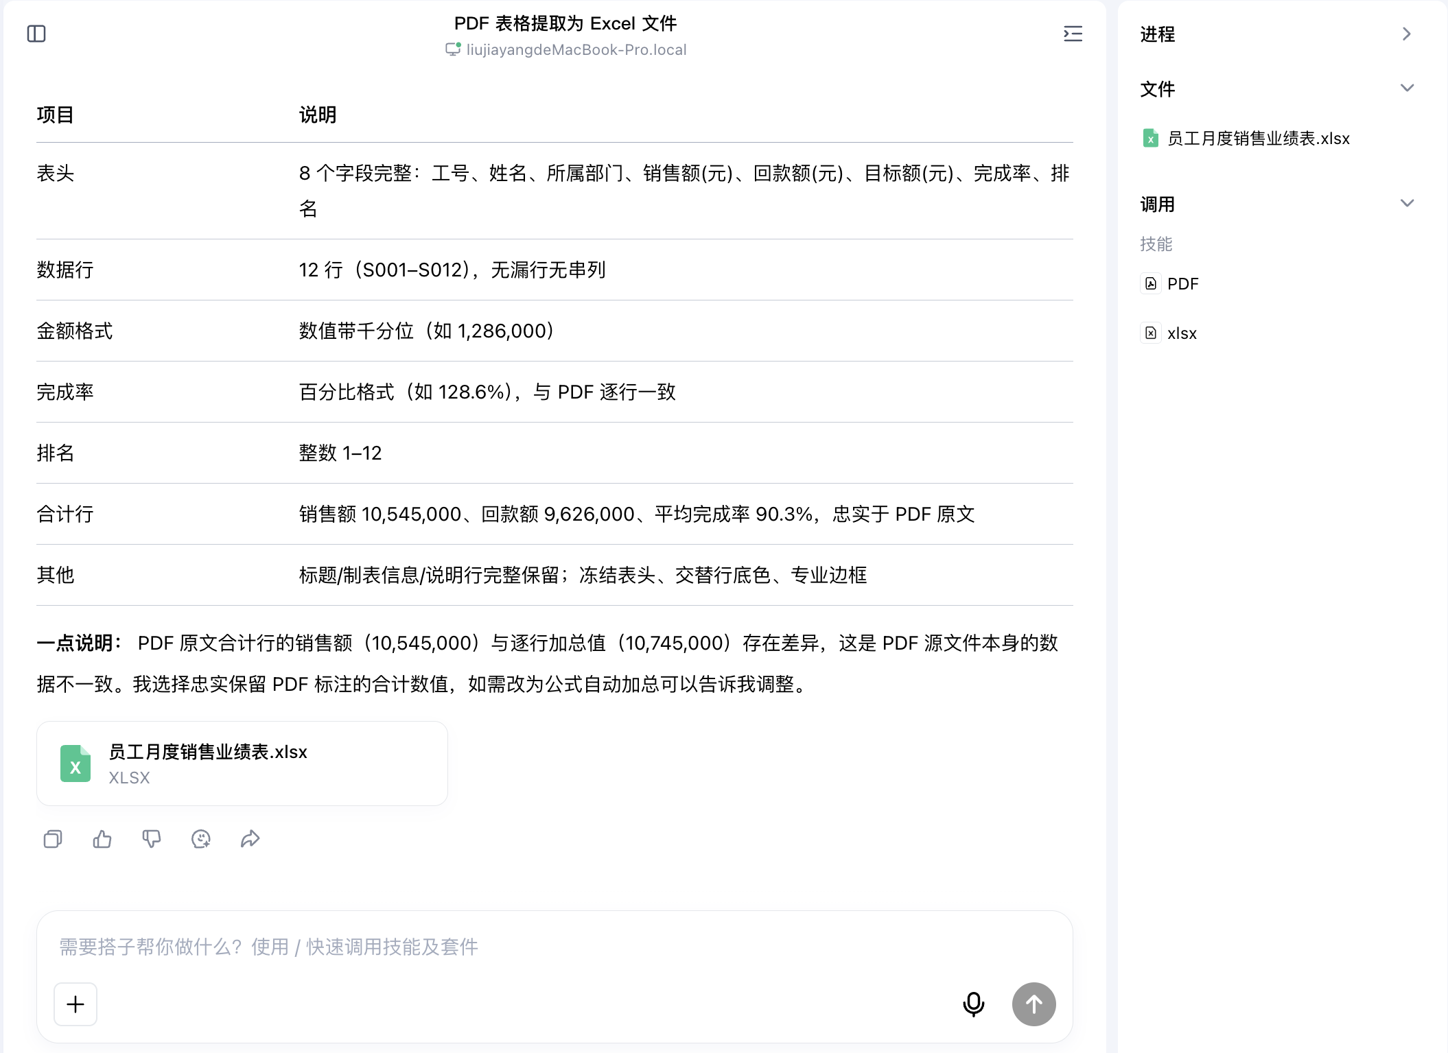Click the 金额格式 row label

75,331
